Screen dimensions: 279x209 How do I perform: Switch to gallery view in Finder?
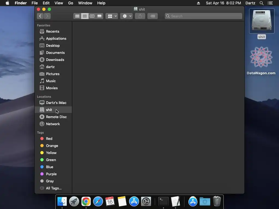click(99, 16)
